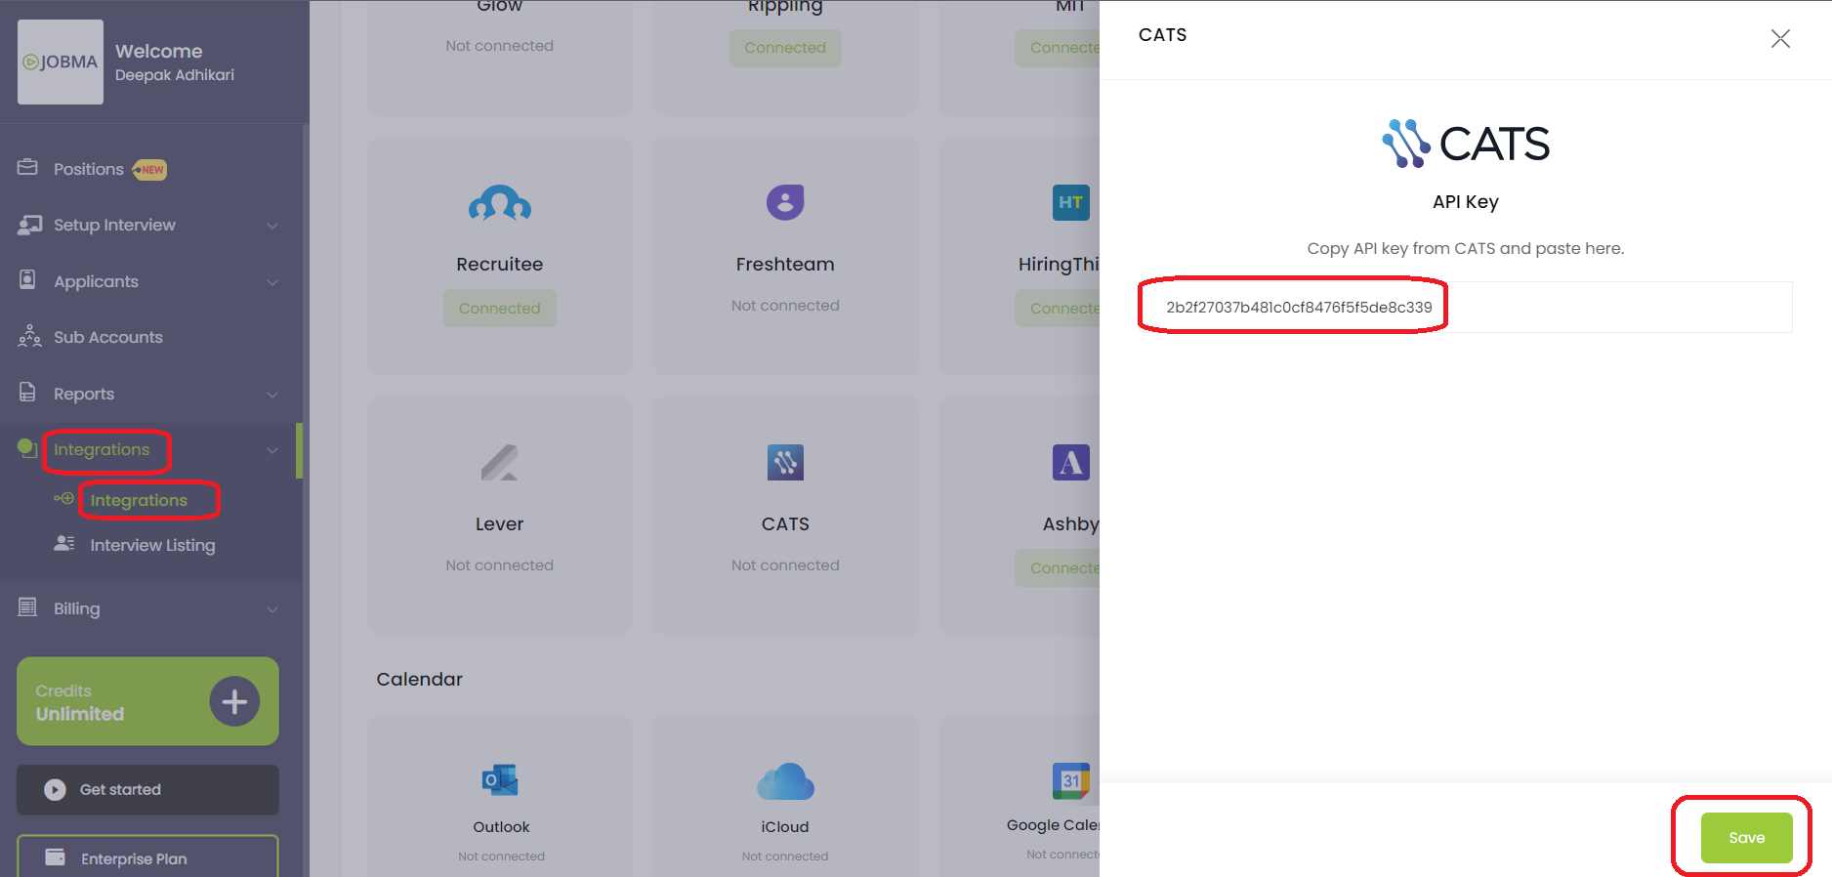Click the Freshteam logo icon
The height and width of the screenshot is (877, 1832).
[785, 202]
